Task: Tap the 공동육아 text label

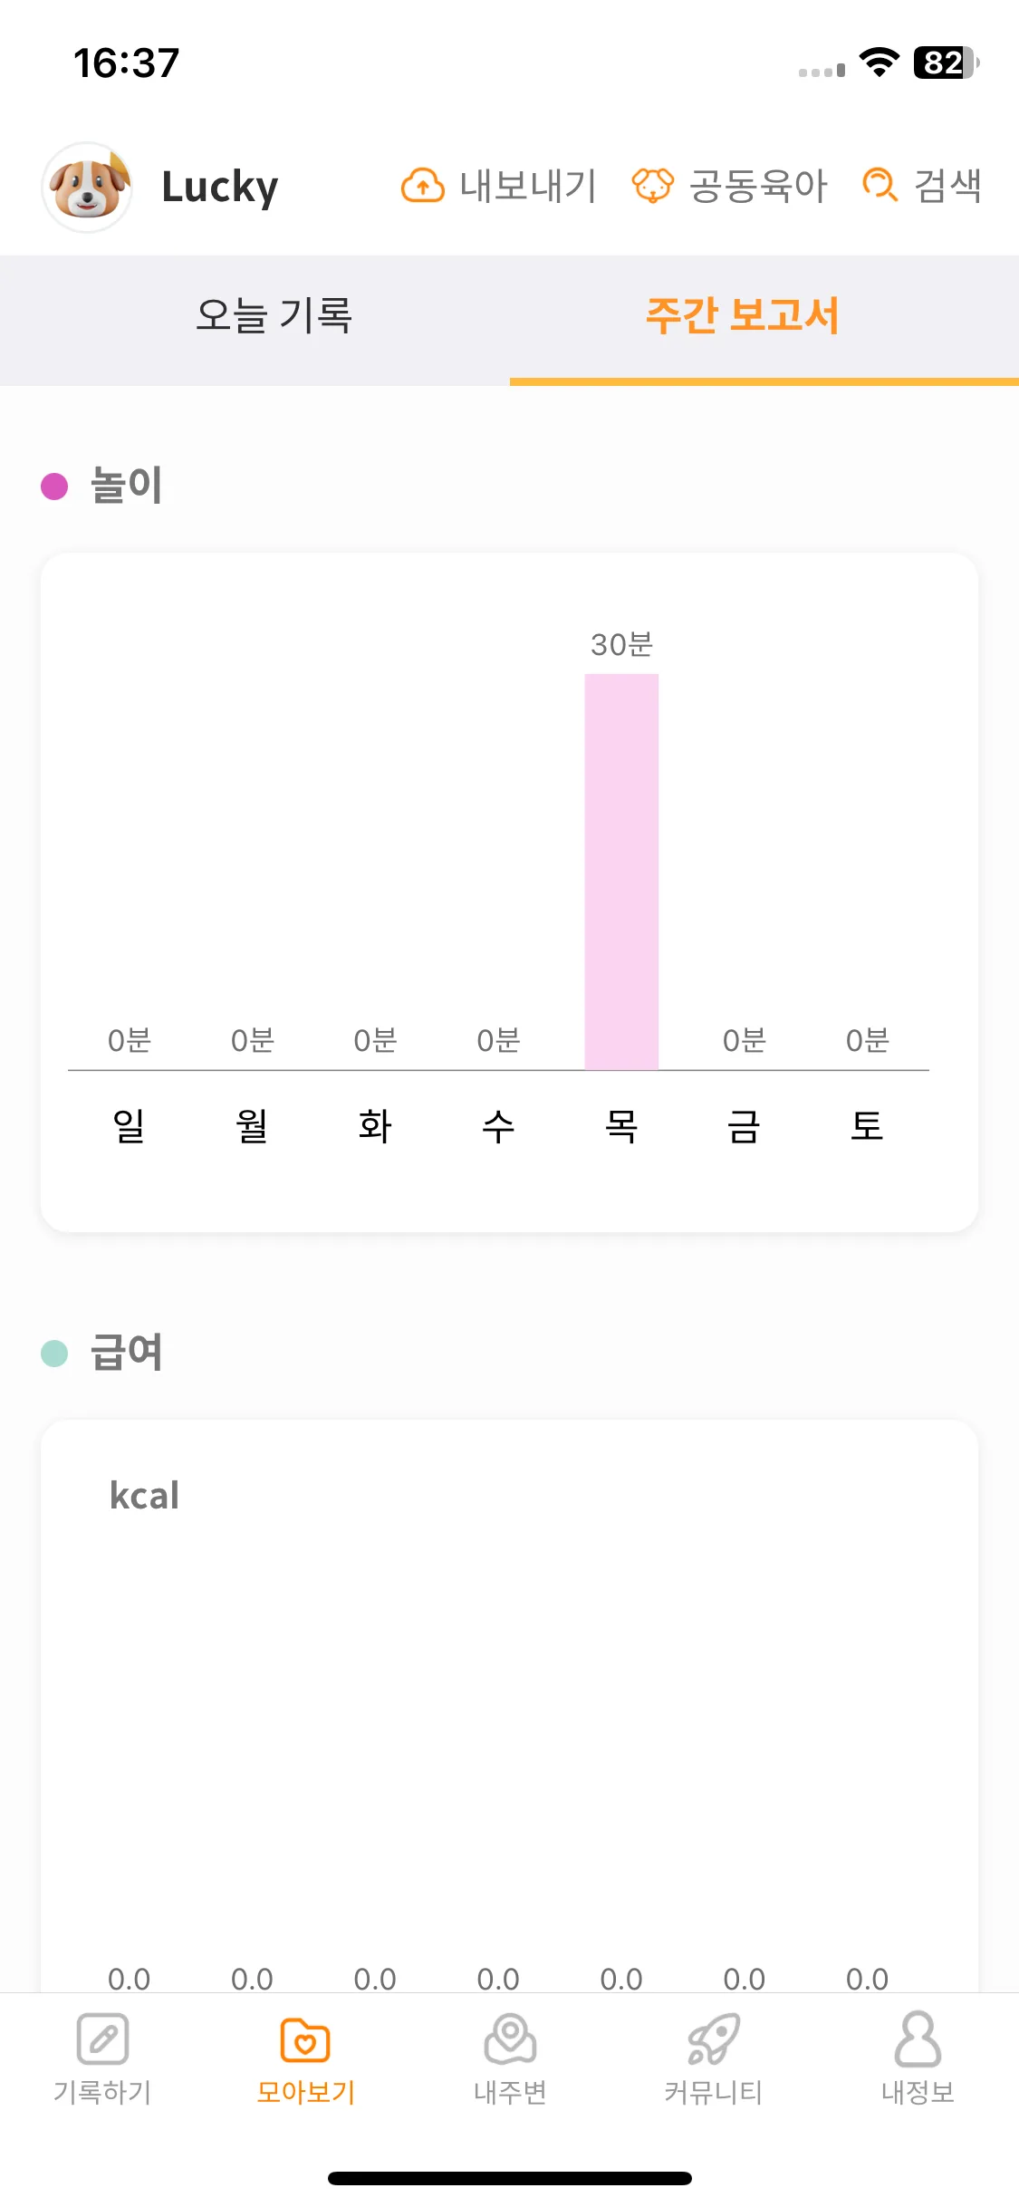Action: pos(758,186)
